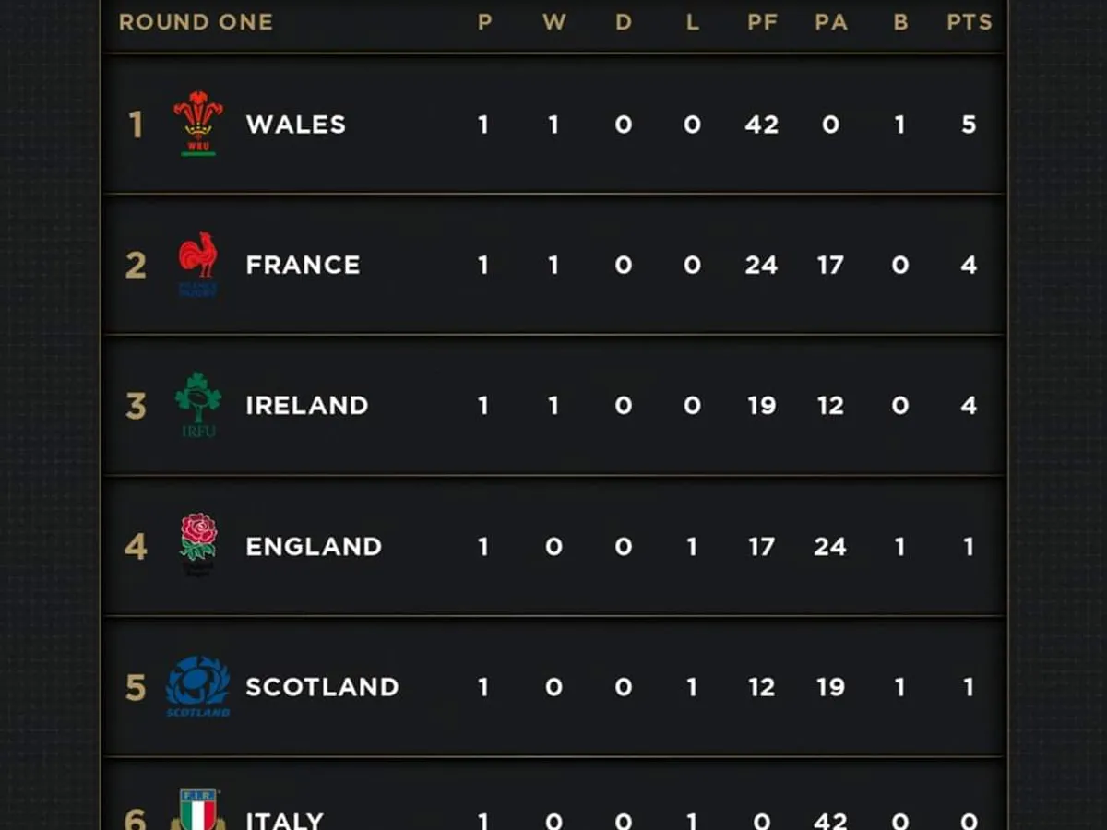The height and width of the screenshot is (830, 1107).
Task: Select the SCOTLAND team name
Action: (322, 687)
